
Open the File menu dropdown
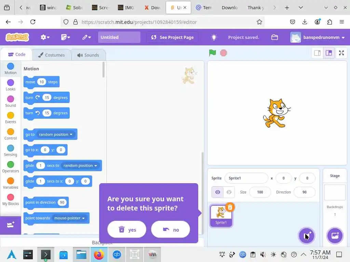pos(65,37)
